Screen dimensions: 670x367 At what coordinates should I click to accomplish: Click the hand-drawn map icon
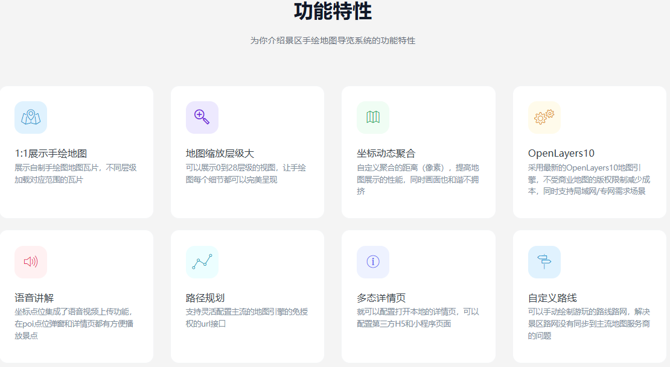pos(31,118)
